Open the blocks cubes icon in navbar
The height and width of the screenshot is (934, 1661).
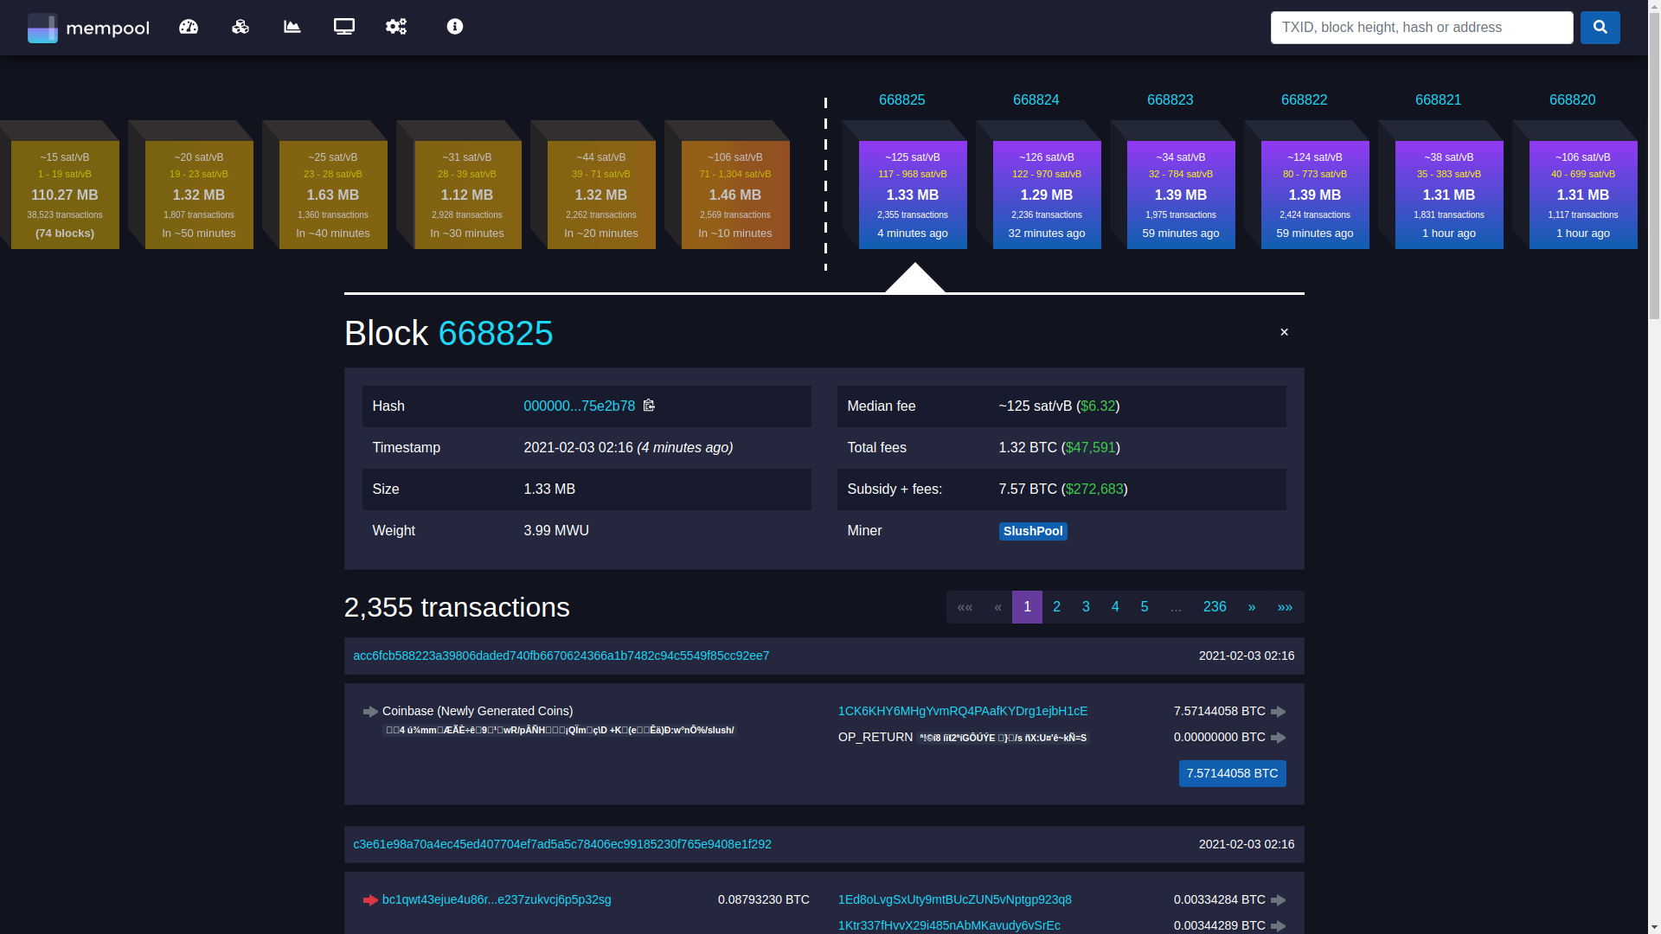(240, 27)
